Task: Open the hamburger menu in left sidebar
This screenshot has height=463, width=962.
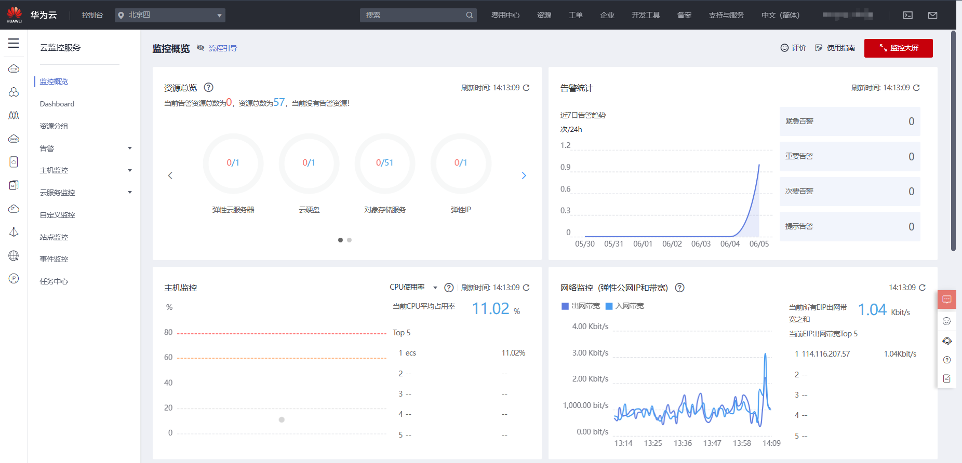Action: click(x=14, y=43)
